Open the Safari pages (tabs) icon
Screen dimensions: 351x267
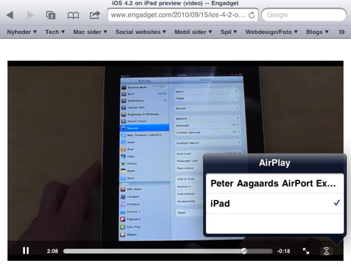click(x=51, y=15)
